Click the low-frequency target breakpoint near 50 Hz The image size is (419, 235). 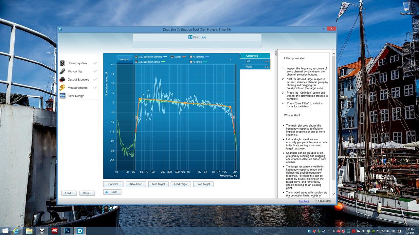(x=140, y=99)
